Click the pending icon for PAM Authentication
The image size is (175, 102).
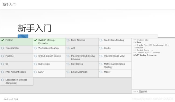click(2, 72)
